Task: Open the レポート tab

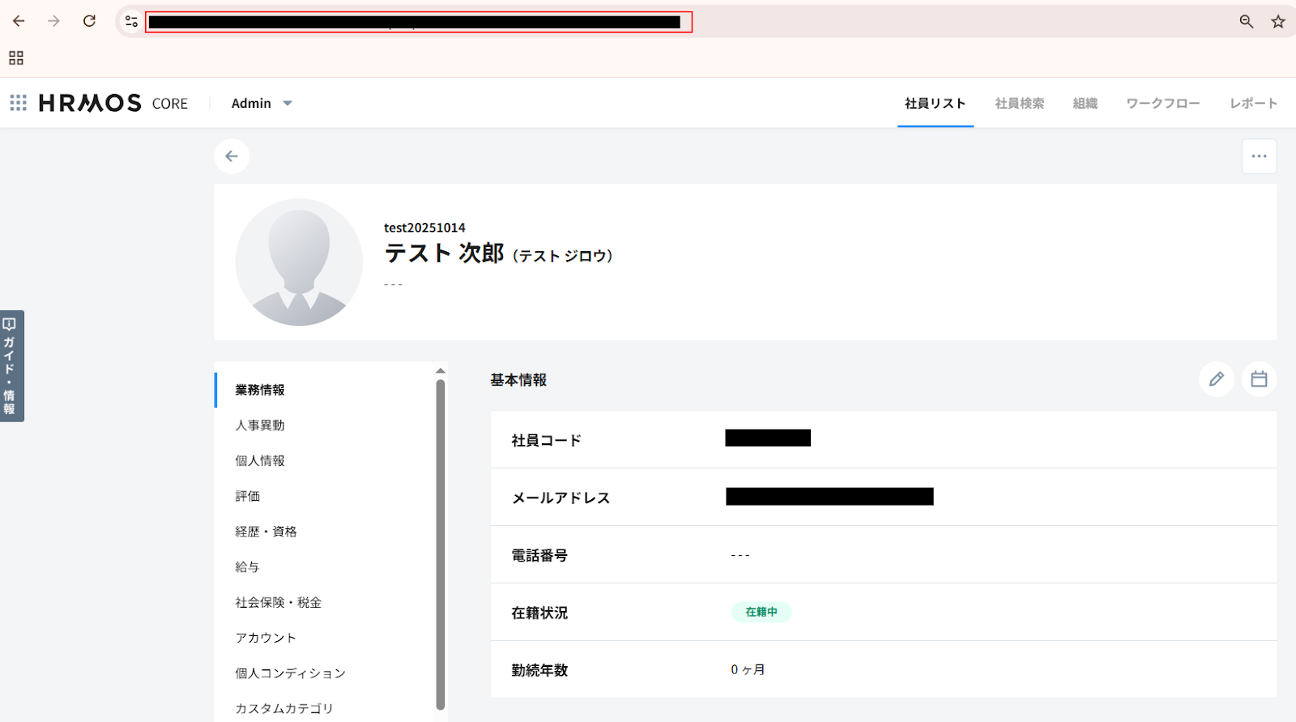Action: pyautogui.click(x=1254, y=103)
